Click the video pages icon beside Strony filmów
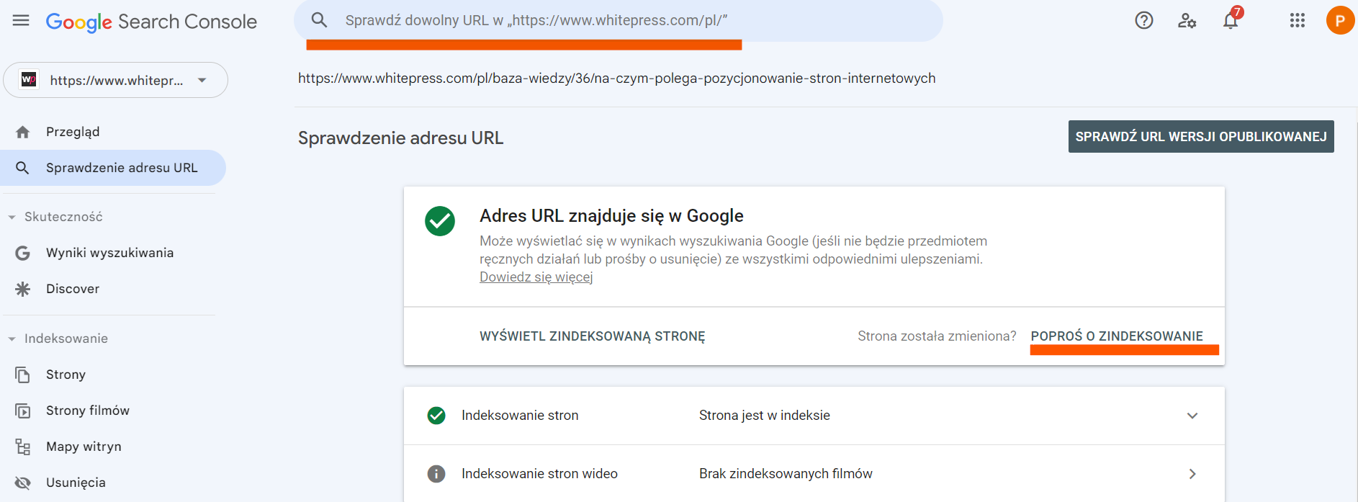 (23, 411)
